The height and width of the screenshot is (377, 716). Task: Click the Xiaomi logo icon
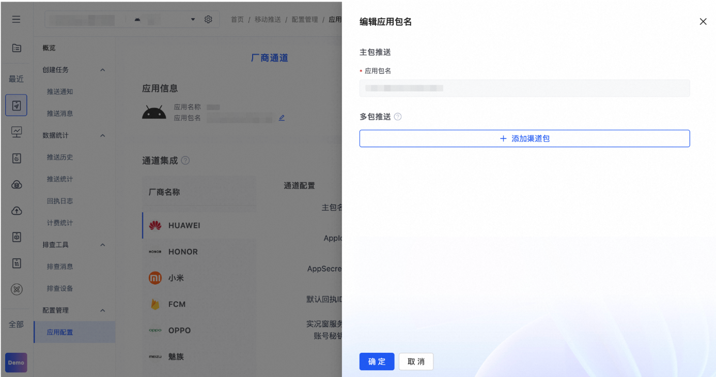(x=155, y=278)
